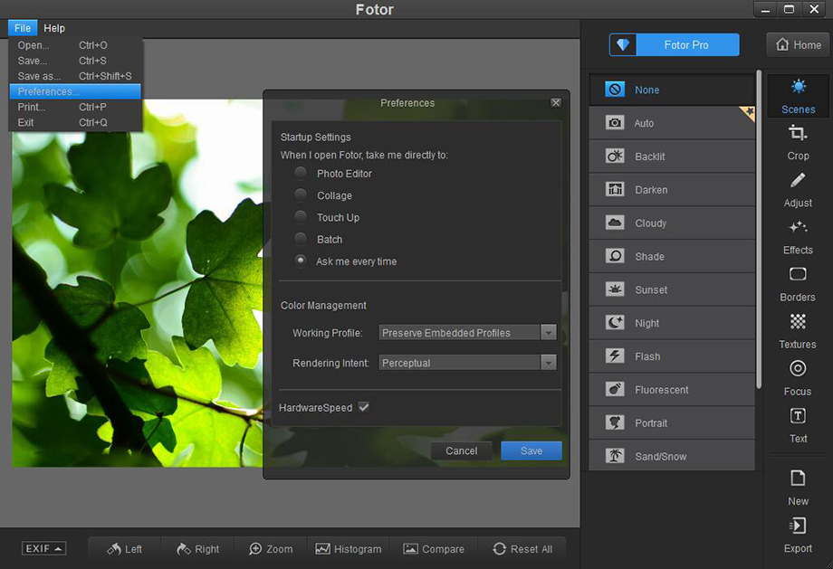Open the Borders panel
Viewport: 833px width, 569px height.
coord(797,286)
